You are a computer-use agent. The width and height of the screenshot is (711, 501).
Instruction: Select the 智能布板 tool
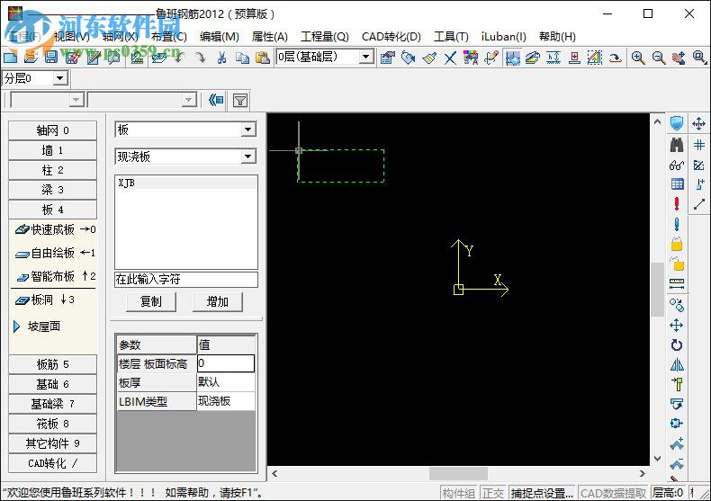coord(55,276)
